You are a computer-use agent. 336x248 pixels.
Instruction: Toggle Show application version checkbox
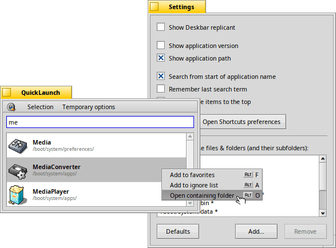pyautogui.click(x=161, y=45)
